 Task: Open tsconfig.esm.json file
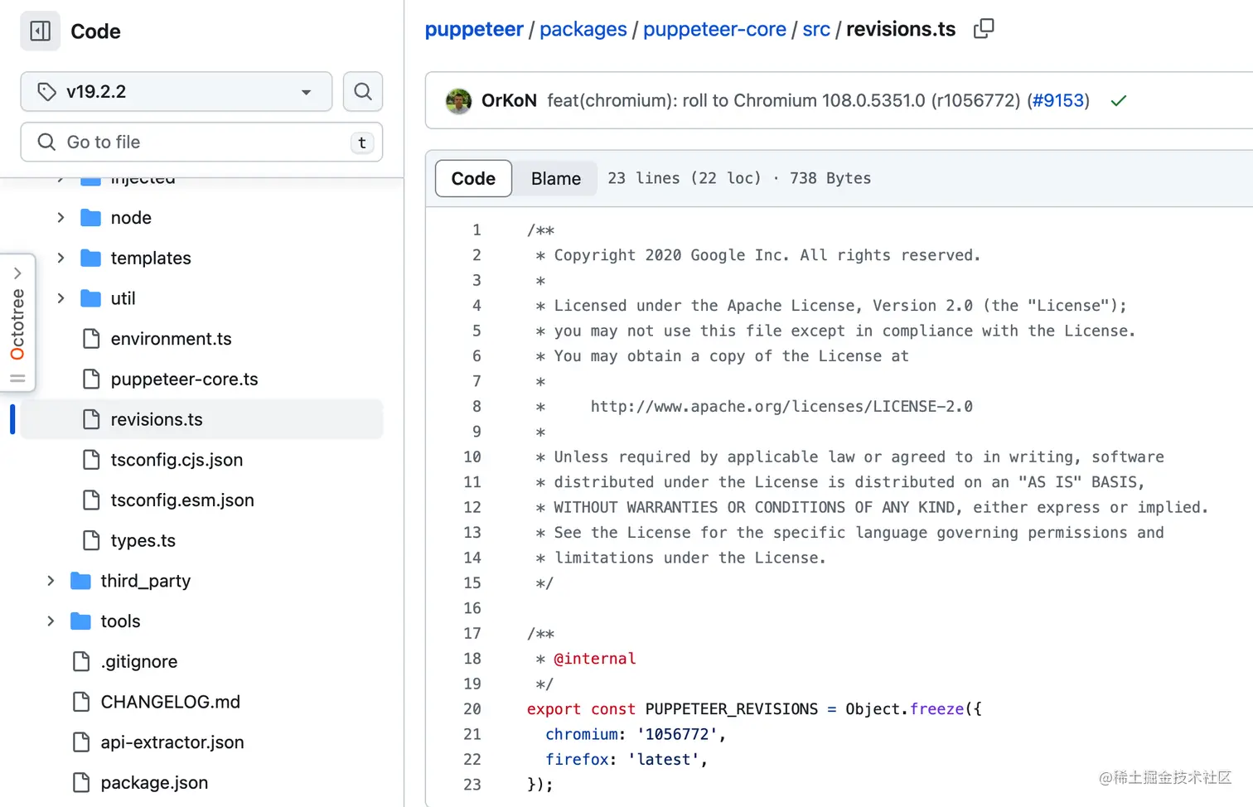[182, 500]
